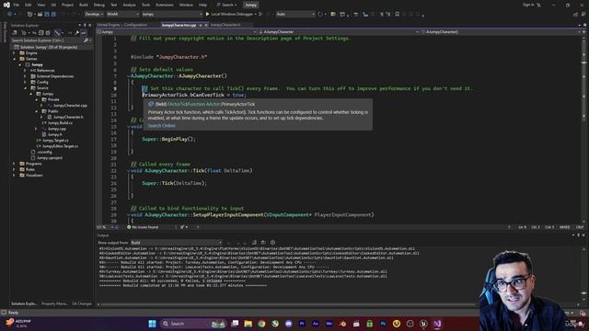Open Adobe After Effects from the taskbar
This screenshot has width=589, height=331.
[316, 324]
